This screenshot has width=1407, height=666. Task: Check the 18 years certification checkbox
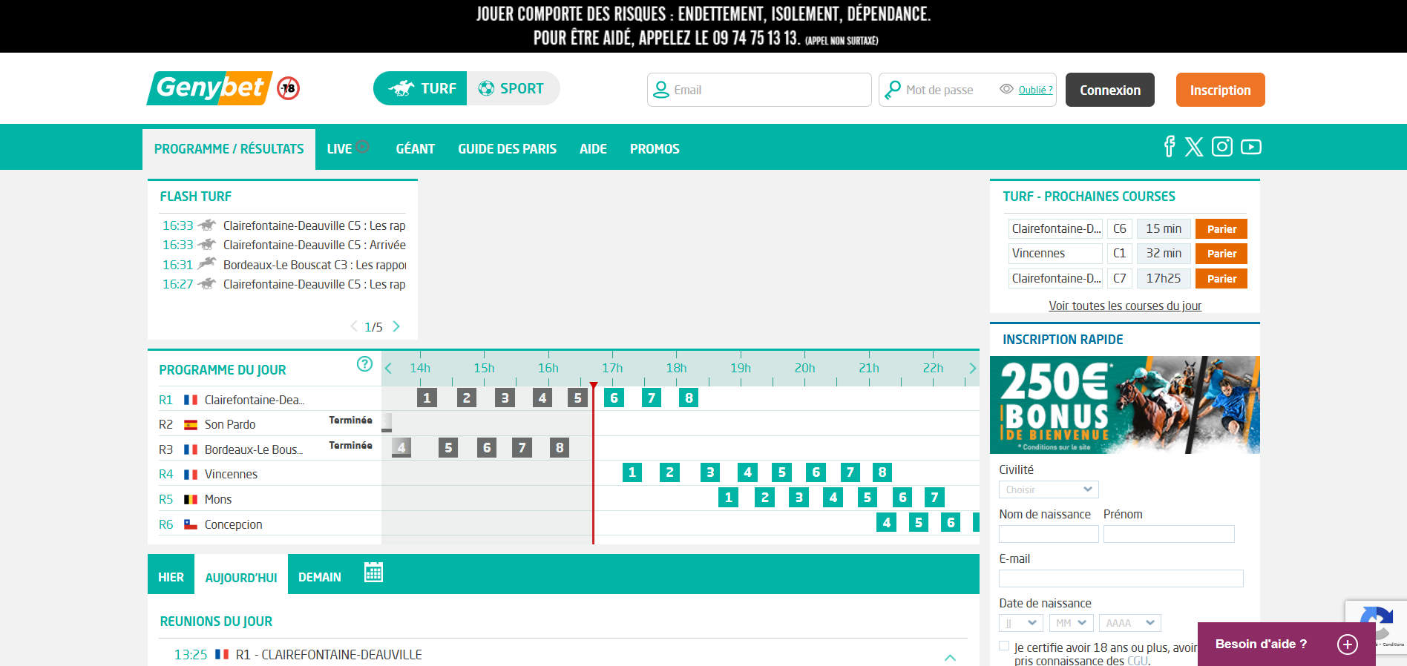click(x=1004, y=646)
